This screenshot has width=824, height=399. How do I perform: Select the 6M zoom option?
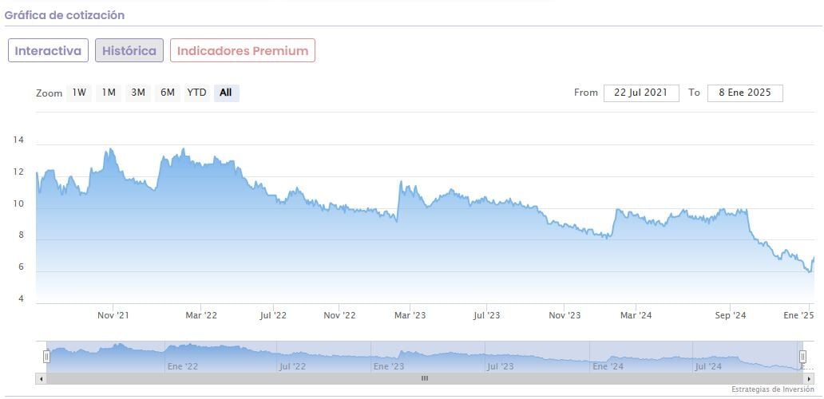(167, 93)
